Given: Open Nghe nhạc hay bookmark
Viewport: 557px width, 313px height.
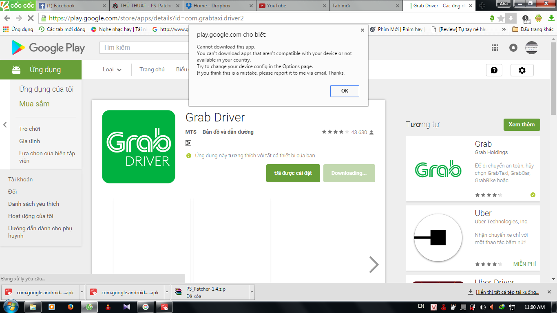Looking at the screenshot, I should click(x=118, y=29).
